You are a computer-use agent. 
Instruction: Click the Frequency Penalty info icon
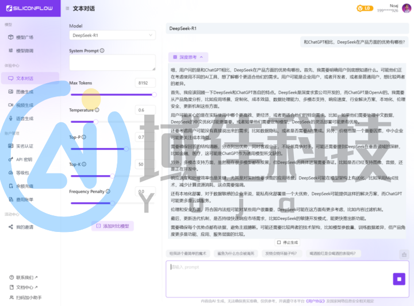pyautogui.click(x=108, y=191)
